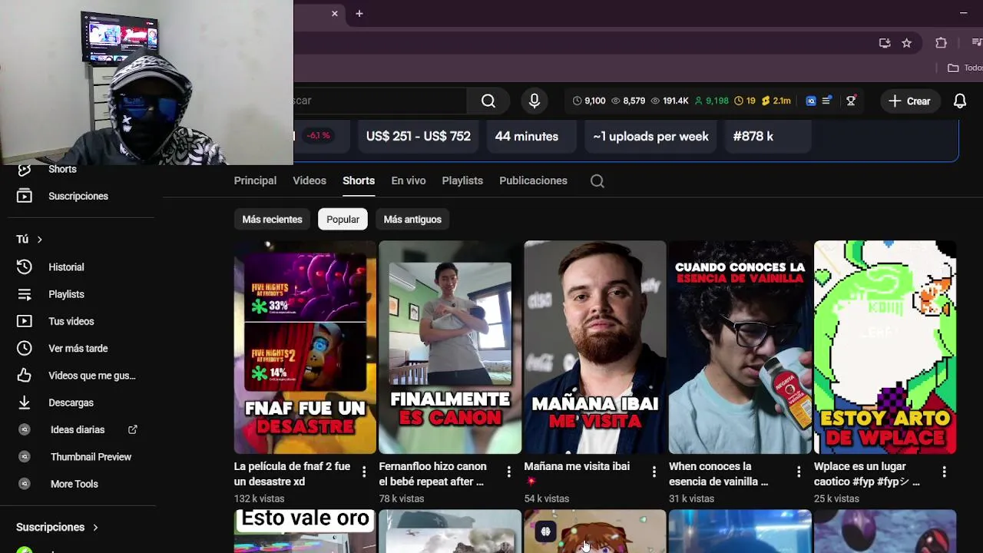
Task: Expand the Suscripciones section heading
Action: [58, 528]
